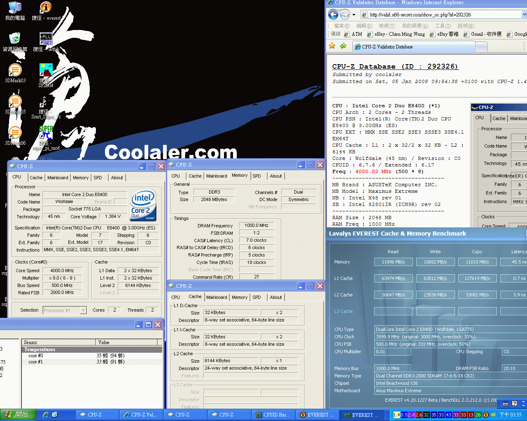The image size is (527, 421).
Task: Click the Internet Explorer quick launch icon
Action: [46, 415]
